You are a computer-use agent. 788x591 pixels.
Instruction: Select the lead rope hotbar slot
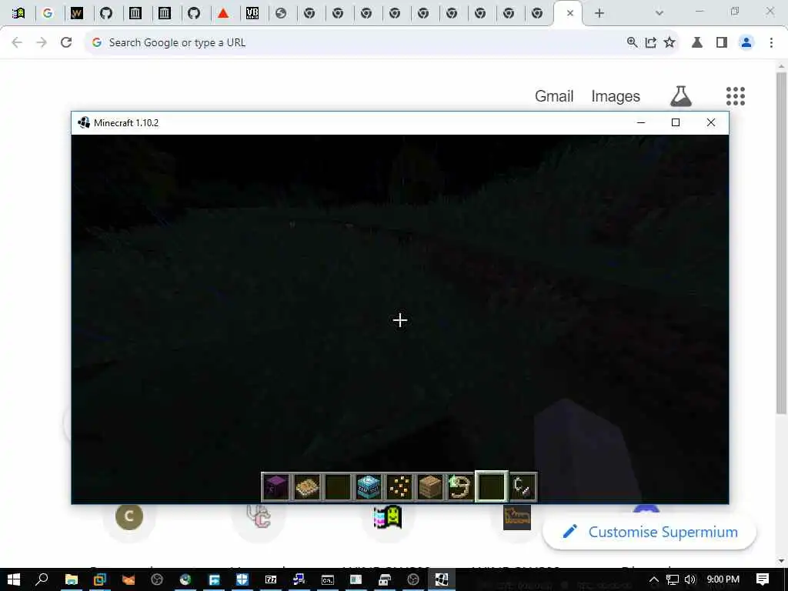click(x=460, y=486)
